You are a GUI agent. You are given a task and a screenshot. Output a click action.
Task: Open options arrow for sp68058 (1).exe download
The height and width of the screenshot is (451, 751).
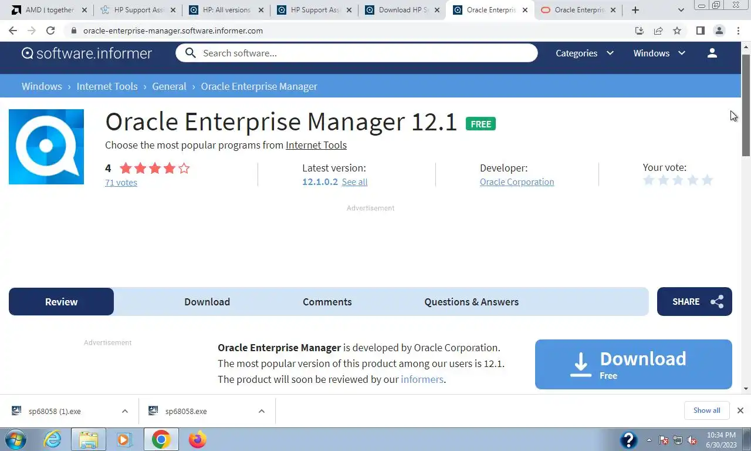pos(124,411)
